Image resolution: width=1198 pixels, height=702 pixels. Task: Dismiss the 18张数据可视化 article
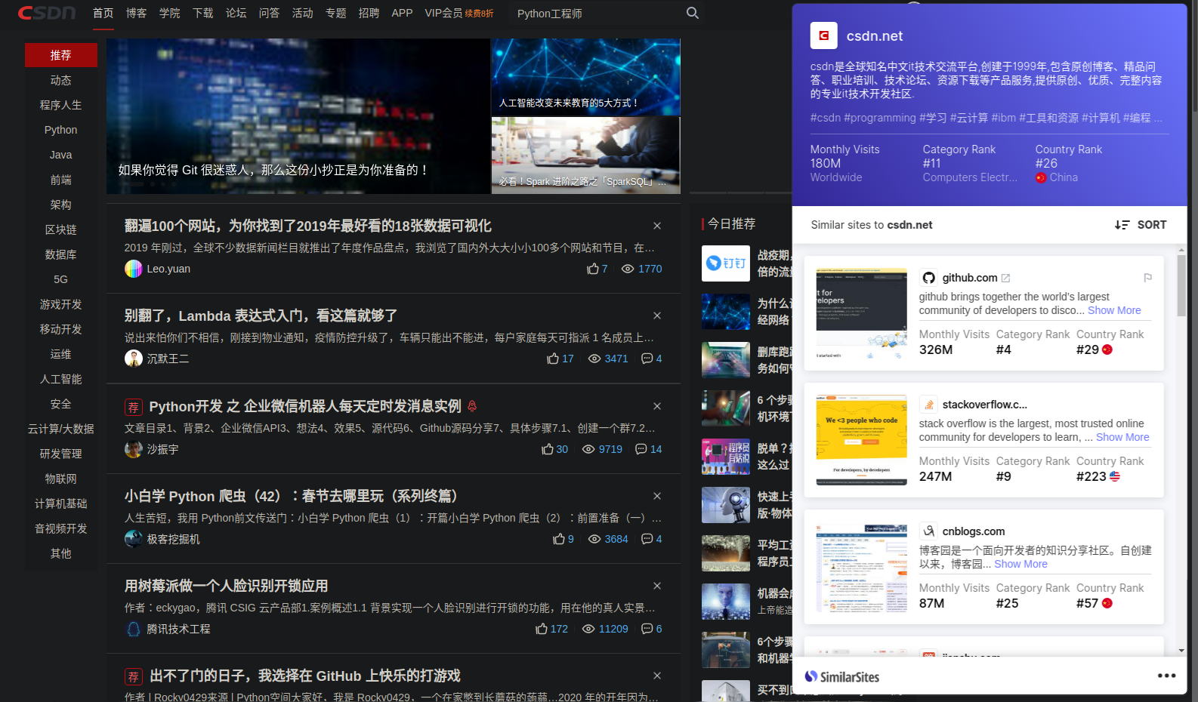(x=657, y=226)
